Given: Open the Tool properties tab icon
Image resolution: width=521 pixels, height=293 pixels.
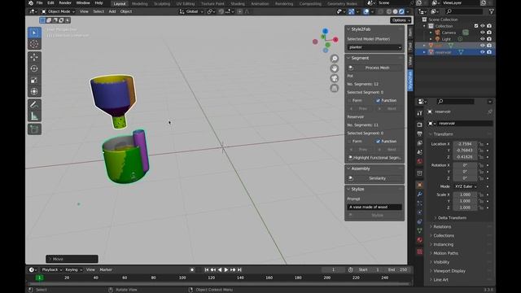Looking at the screenshot, I should point(420,113).
